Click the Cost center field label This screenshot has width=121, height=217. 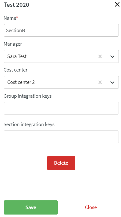15,70
